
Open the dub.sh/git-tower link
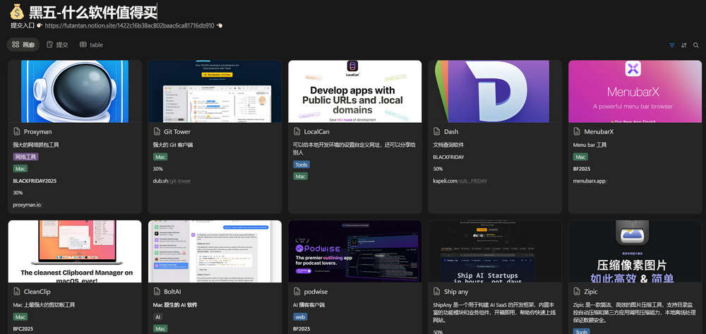tap(172, 181)
